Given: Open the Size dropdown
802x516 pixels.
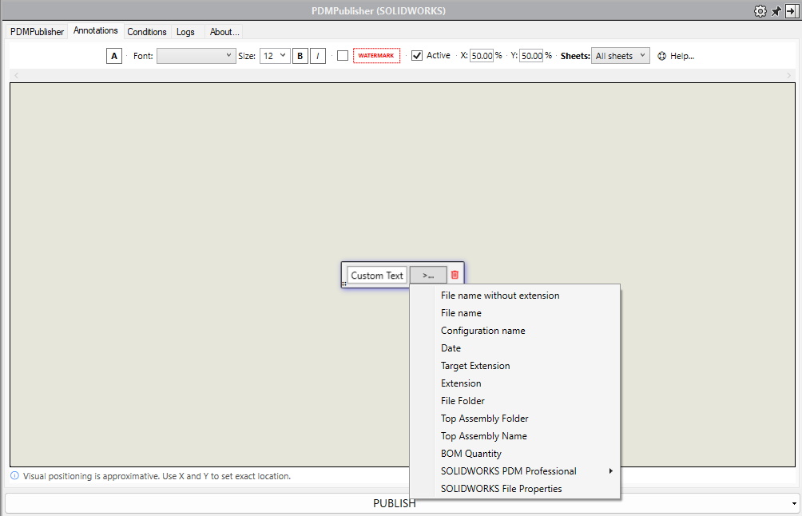Looking at the screenshot, I should pyautogui.click(x=274, y=55).
